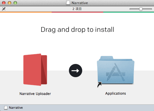
Task: Click the item count status text
Action: click(77, 9)
